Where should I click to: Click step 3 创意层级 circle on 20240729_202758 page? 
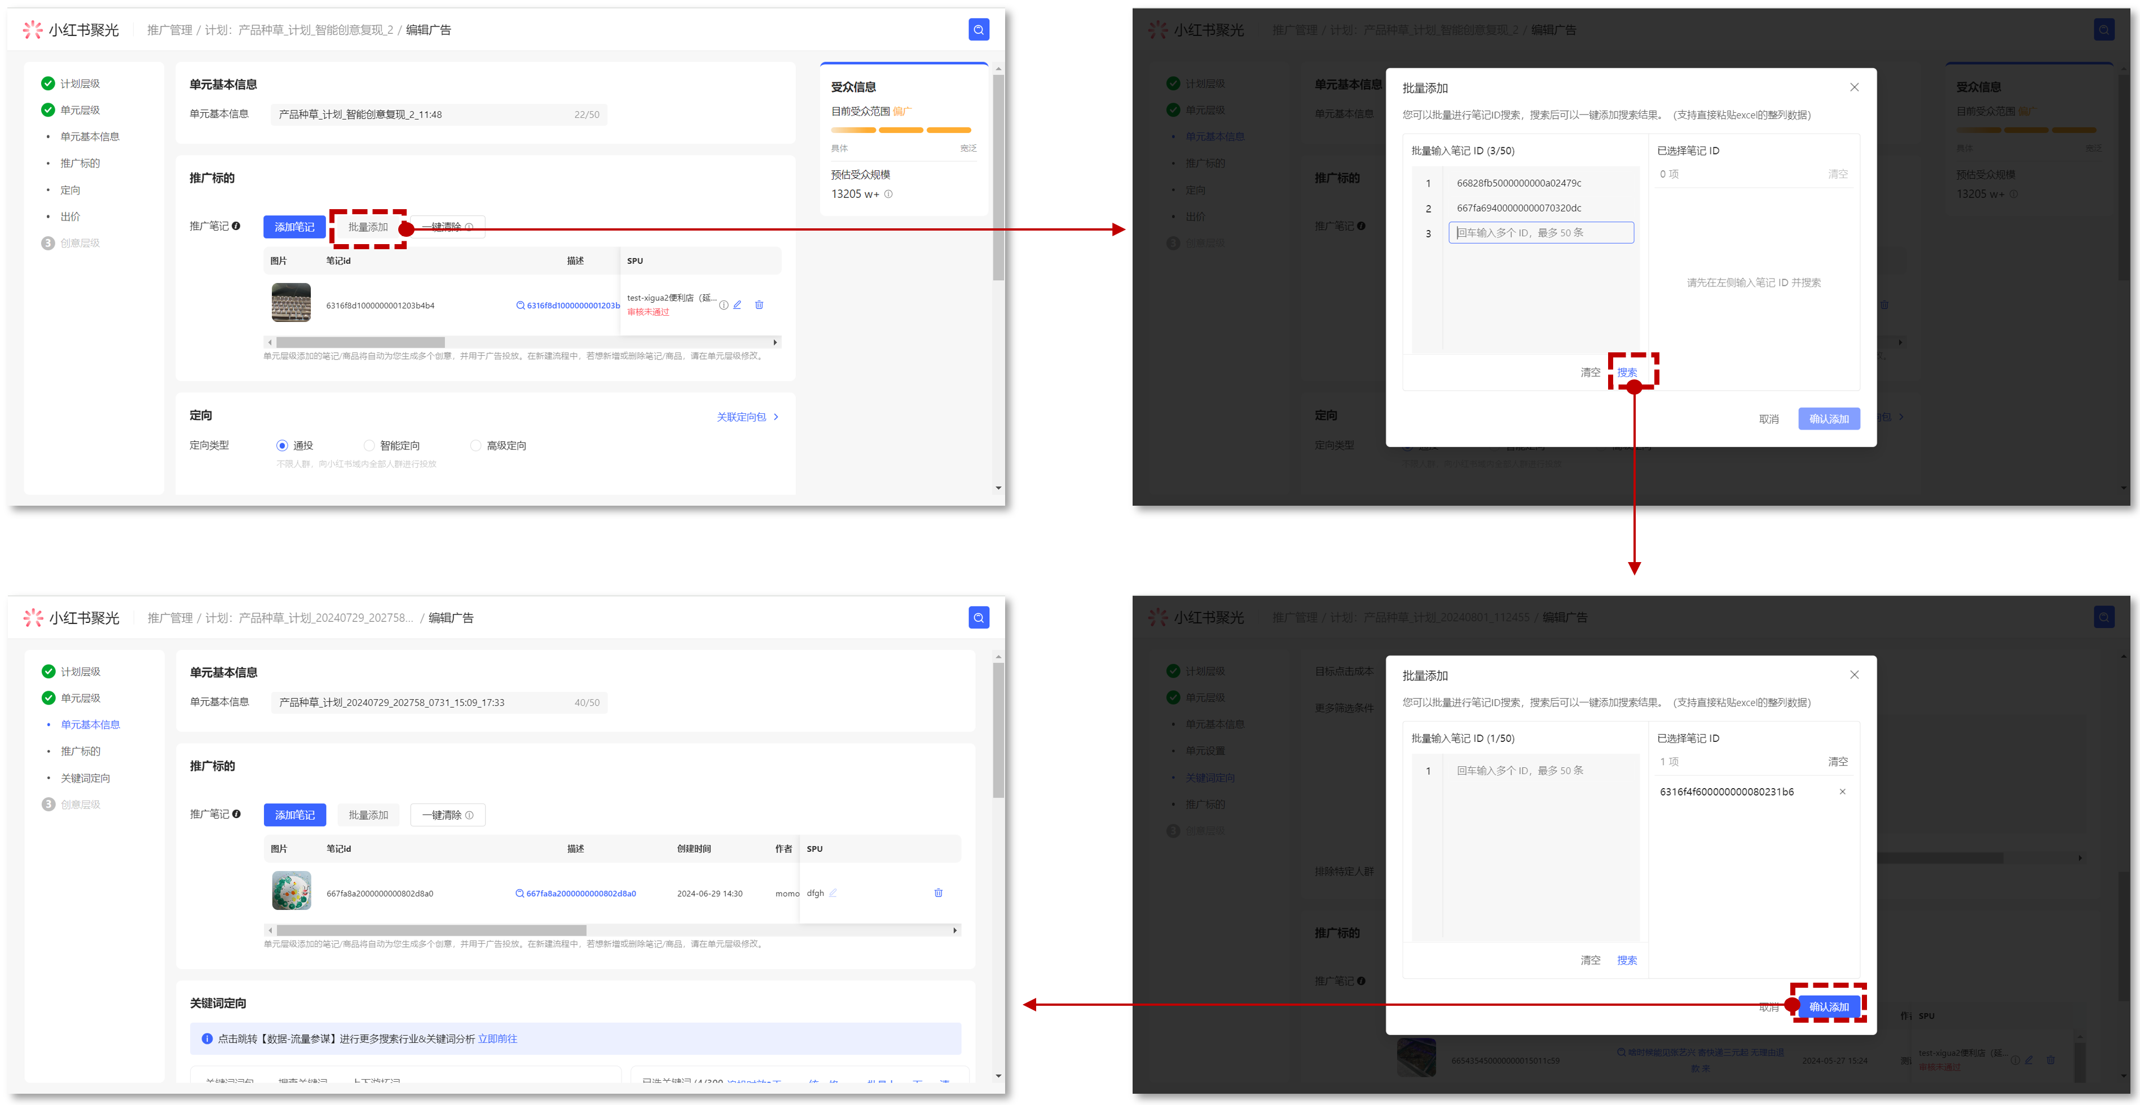(x=48, y=805)
